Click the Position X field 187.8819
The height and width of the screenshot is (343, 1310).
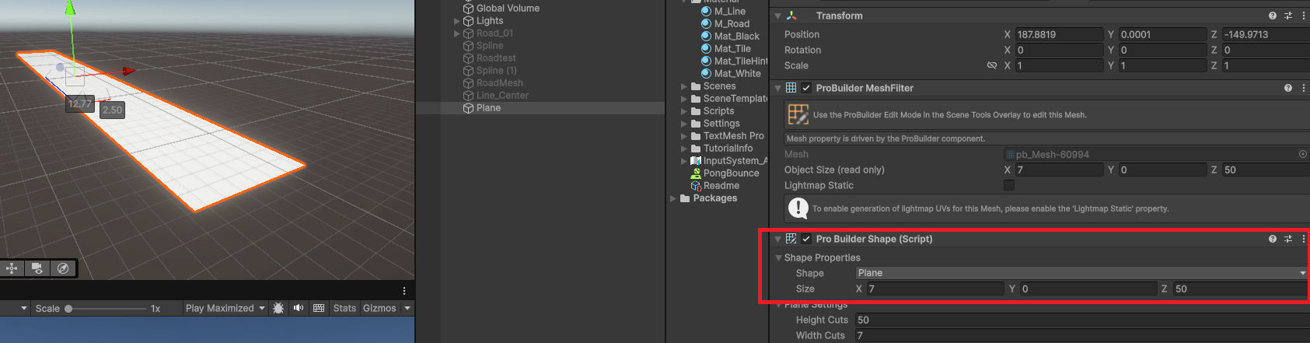coord(1059,34)
